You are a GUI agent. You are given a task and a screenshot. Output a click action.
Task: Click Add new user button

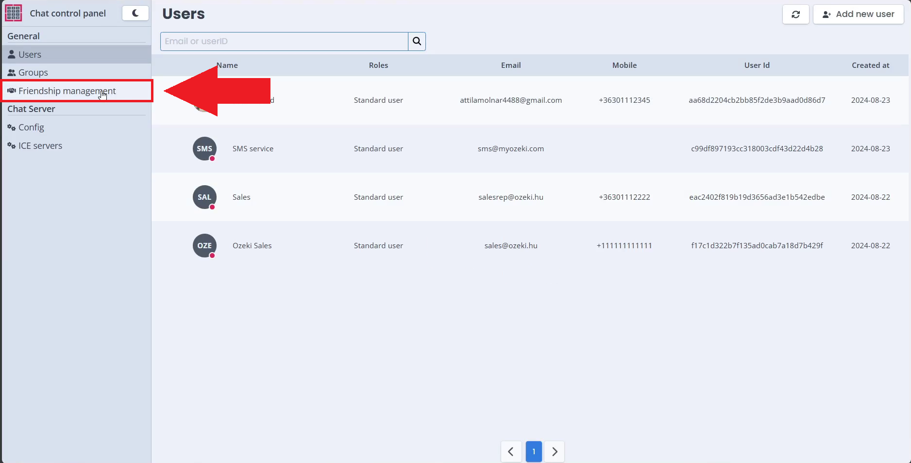858,15
